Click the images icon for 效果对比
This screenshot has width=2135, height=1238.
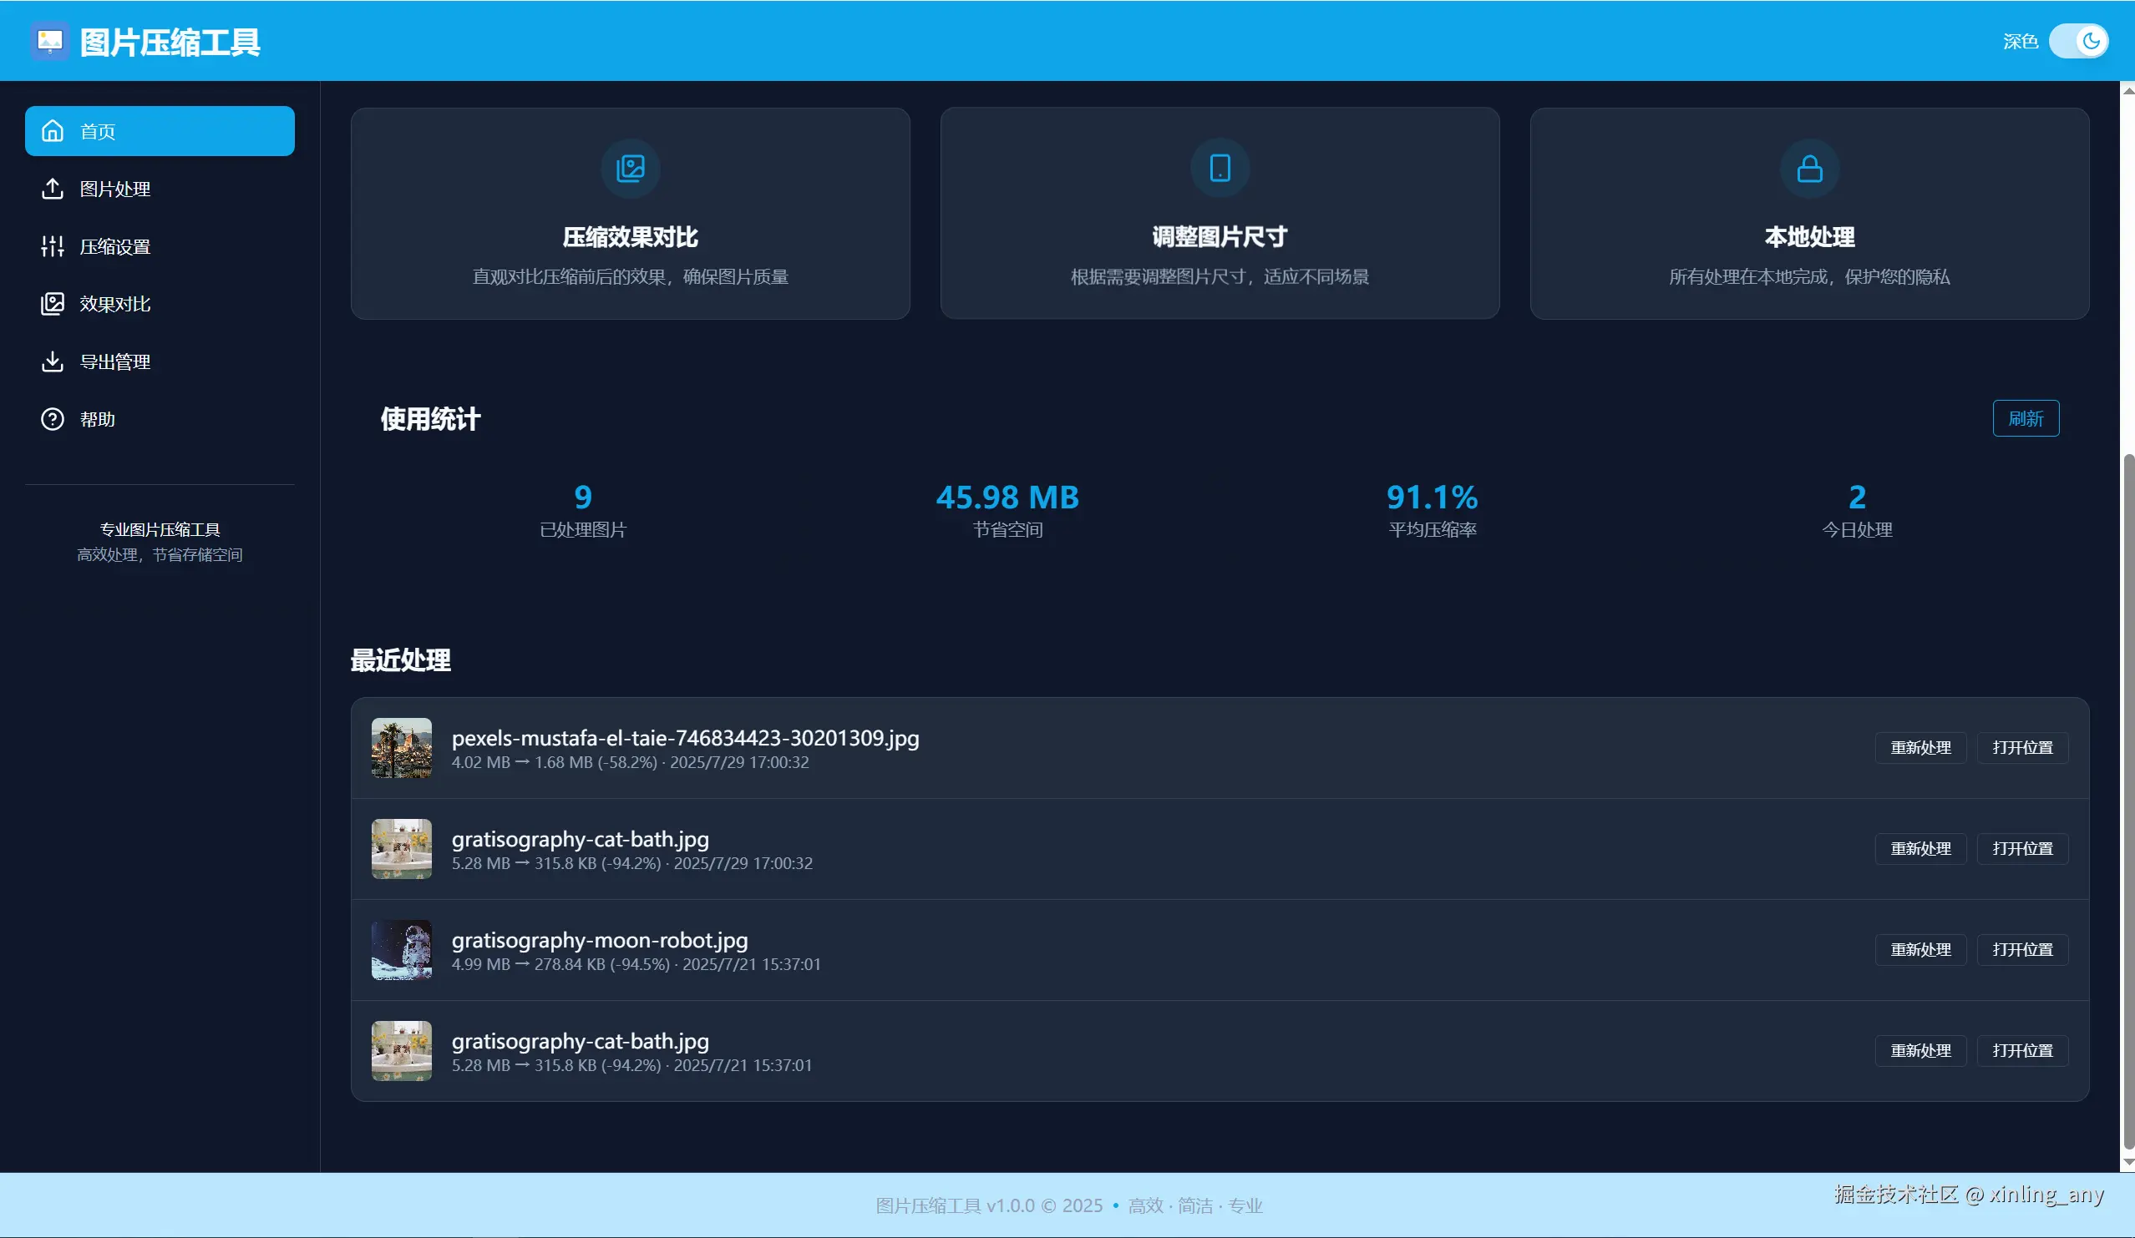53,304
